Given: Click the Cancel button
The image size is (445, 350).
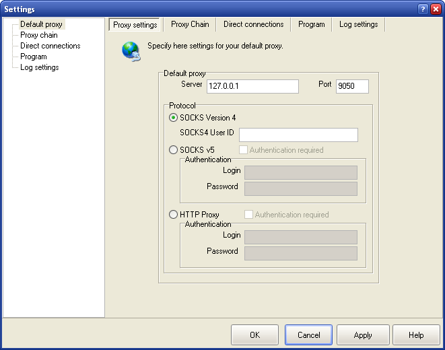Looking at the screenshot, I should pyautogui.click(x=308, y=335).
